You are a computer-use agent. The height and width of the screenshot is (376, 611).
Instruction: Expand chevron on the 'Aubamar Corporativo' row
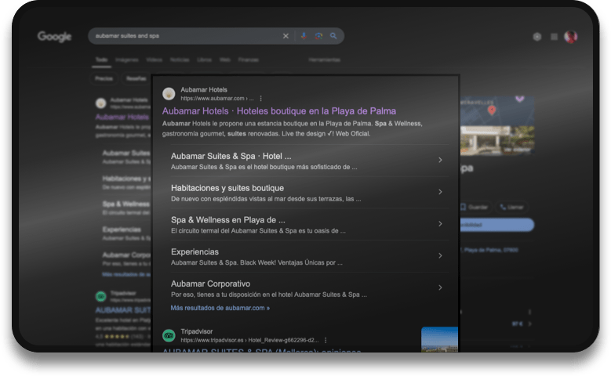(440, 287)
